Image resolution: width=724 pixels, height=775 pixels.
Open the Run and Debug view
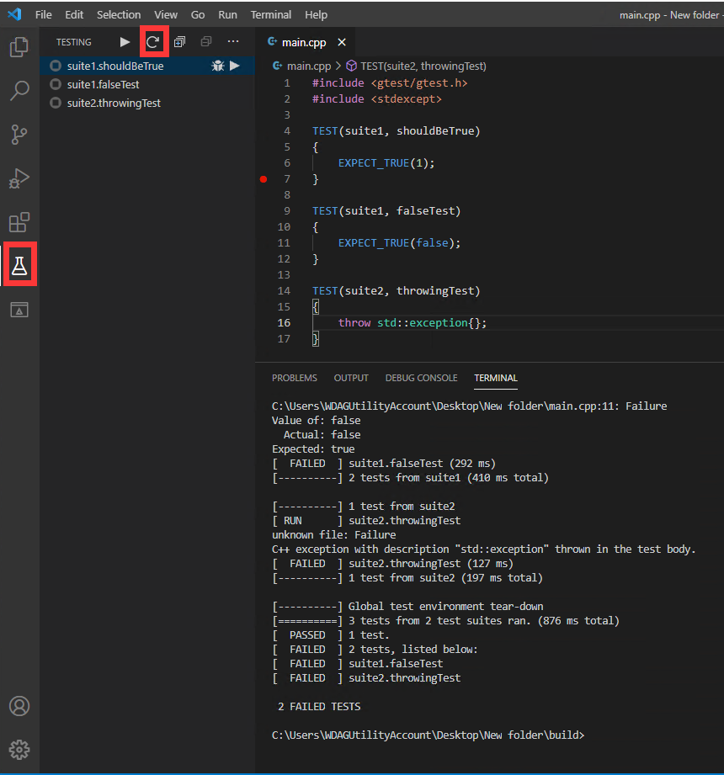tap(19, 178)
